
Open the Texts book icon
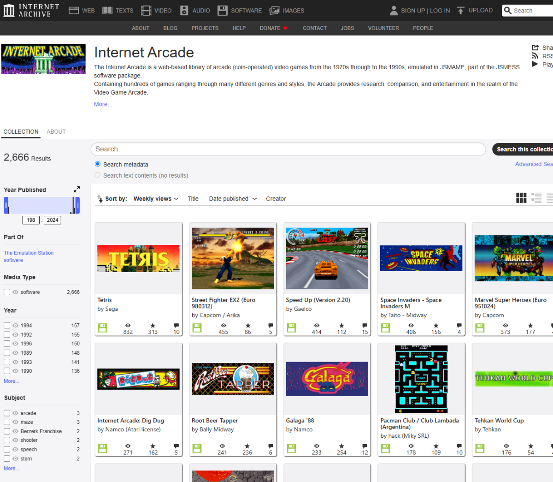tap(107, 11)
